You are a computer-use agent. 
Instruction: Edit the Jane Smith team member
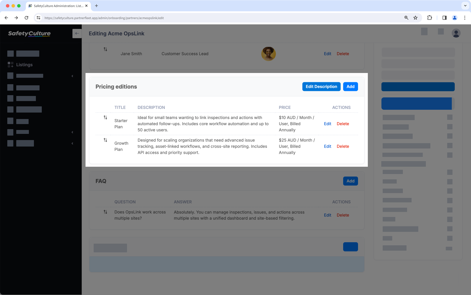[x=327, y=54]
